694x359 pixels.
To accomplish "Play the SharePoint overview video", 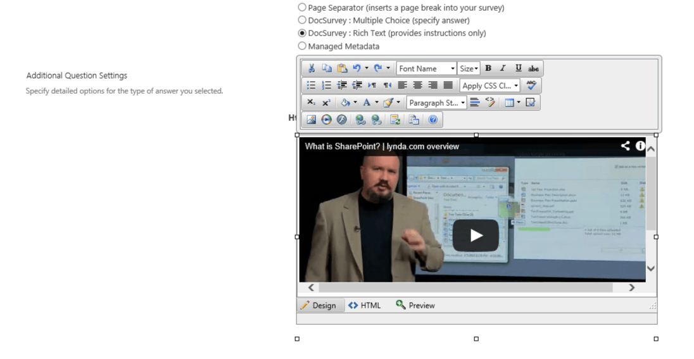I will click(476, 235).
